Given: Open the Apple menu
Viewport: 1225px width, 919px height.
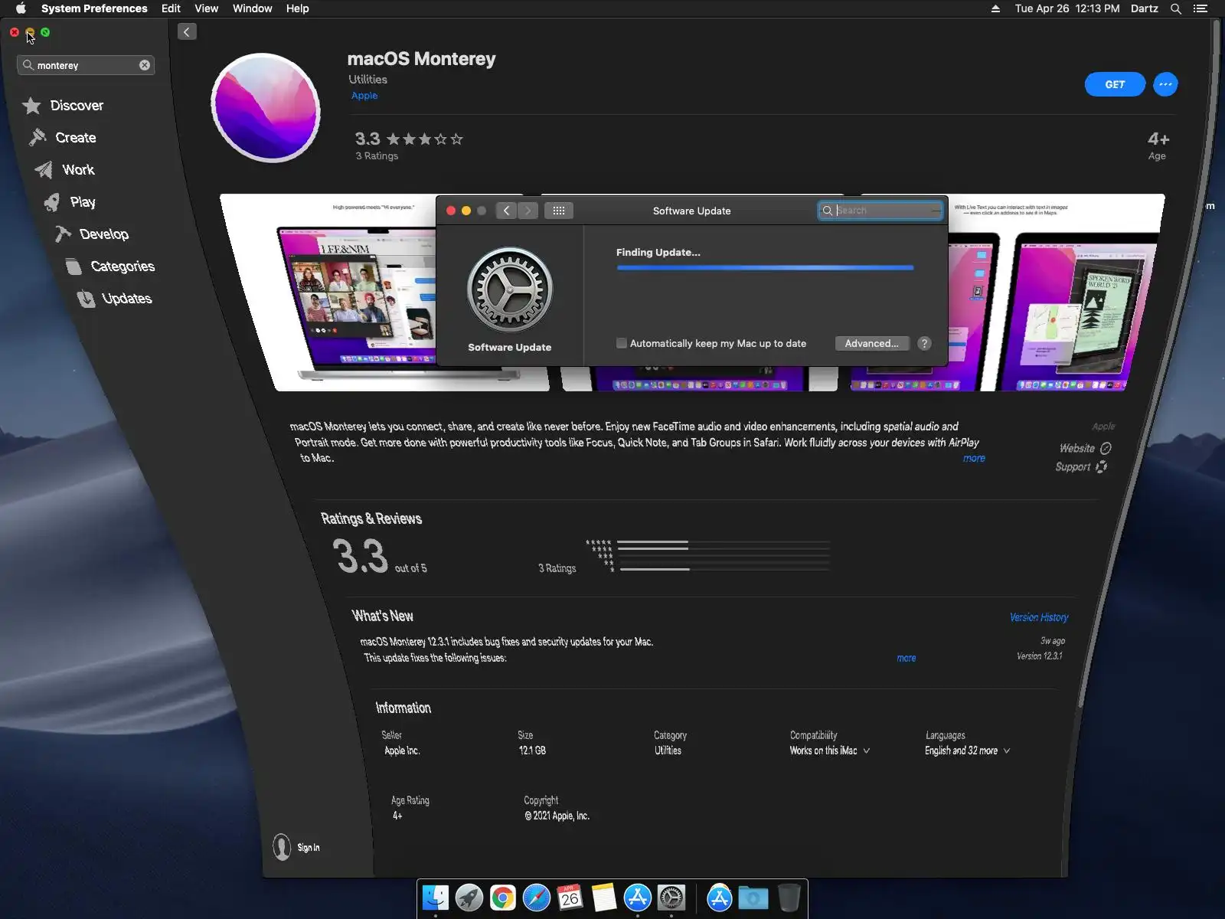Looking at the screenshot, I should (x=21, y=8).
